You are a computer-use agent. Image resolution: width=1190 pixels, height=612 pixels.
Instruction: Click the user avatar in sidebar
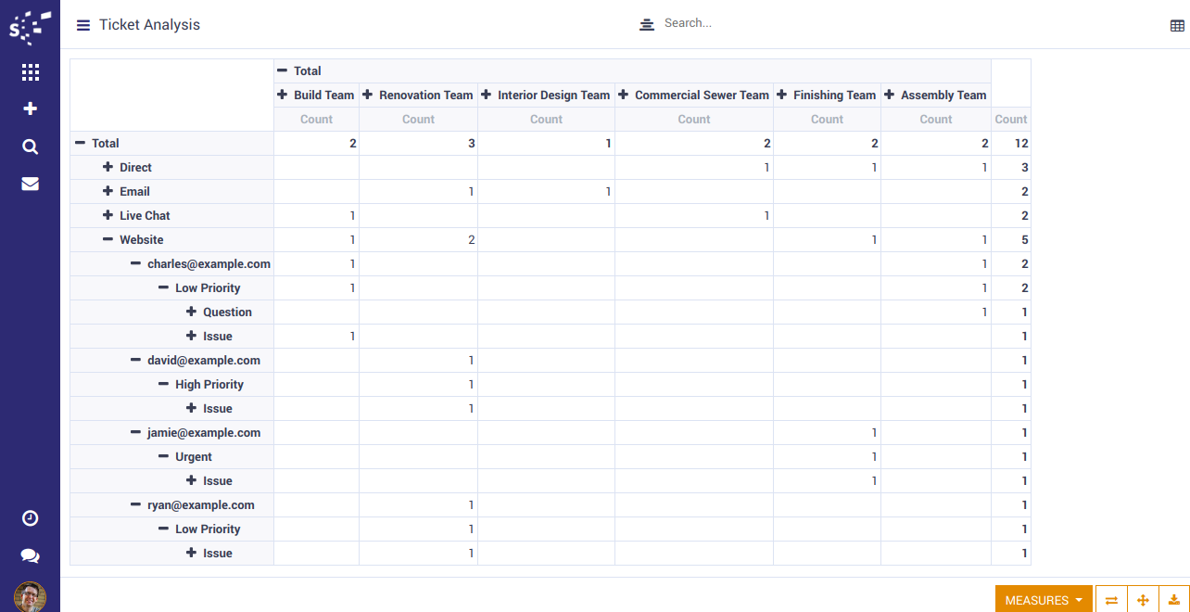point(30,596)
